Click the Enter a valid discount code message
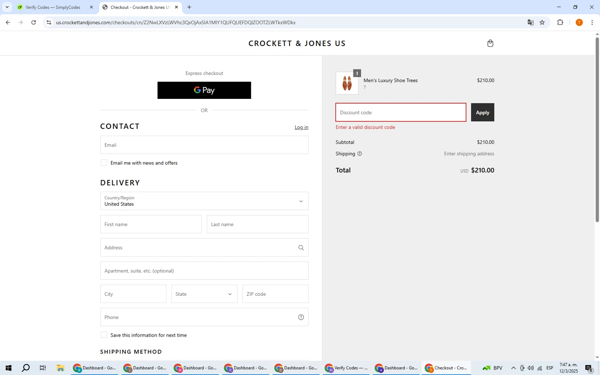The width and height of the screenshot is (600, 375). tap(366, 127)
